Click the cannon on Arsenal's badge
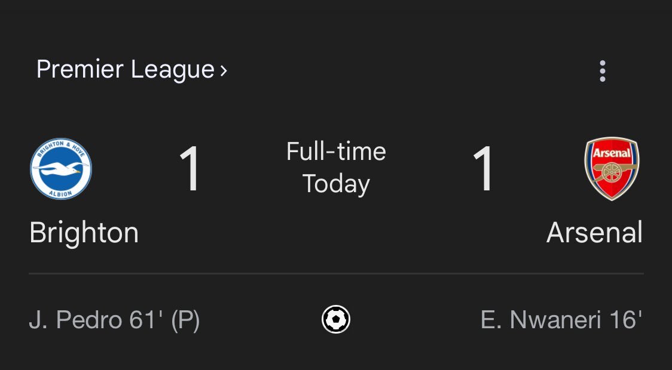672x370 pixels. click(612, 171)
